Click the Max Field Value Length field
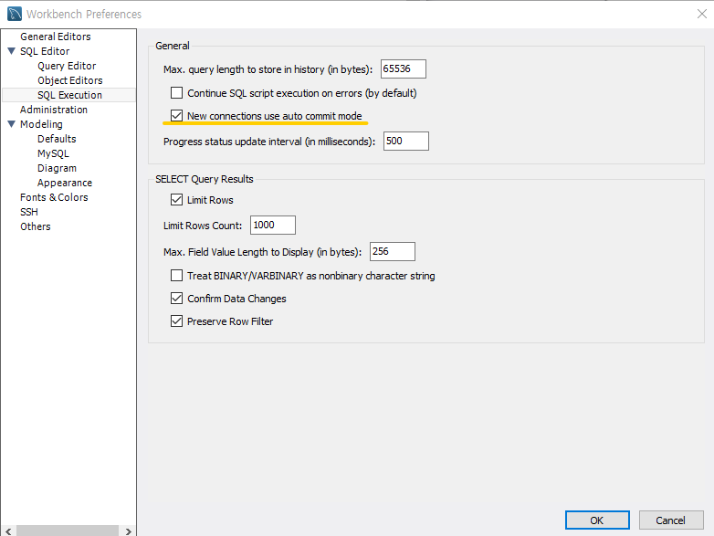Image resolution: width=714 pixels, height=536 pixels. 393,251
